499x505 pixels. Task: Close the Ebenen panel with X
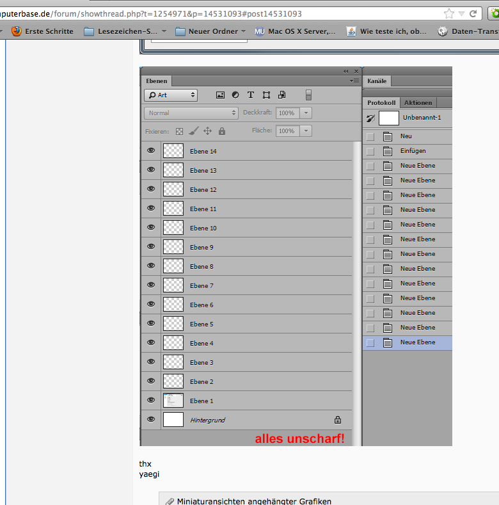[x=356, y=72]
